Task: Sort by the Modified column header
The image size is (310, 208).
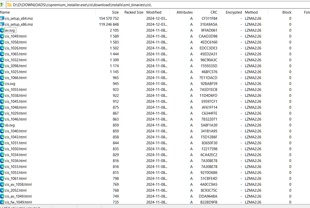Action: (157, 12)
